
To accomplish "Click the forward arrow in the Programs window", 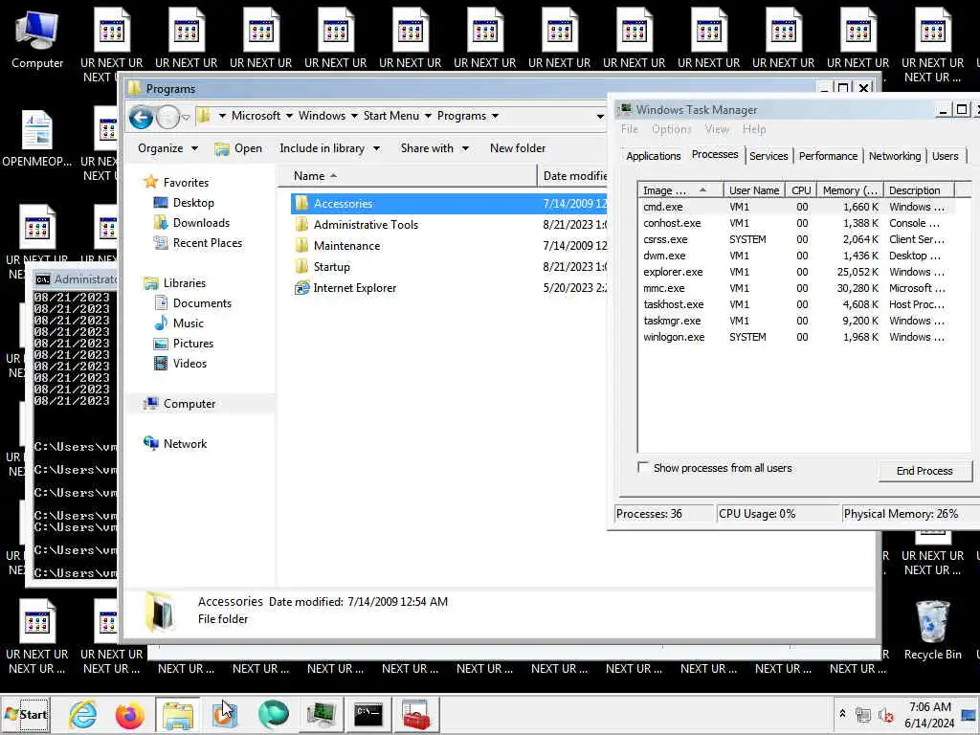I will point(167,117).
